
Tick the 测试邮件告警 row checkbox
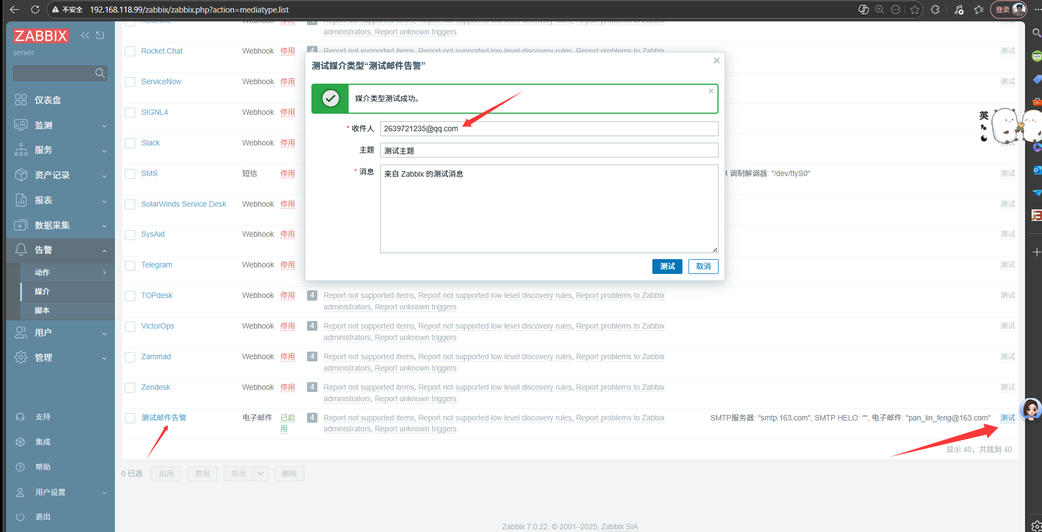130,418
